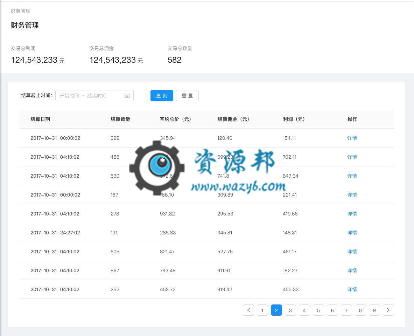Open 详情 for row with quantity 530

[352, 176]
